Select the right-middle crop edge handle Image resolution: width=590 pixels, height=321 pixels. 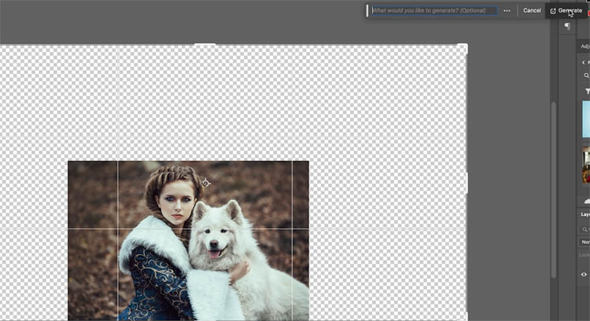coord(466,183)
